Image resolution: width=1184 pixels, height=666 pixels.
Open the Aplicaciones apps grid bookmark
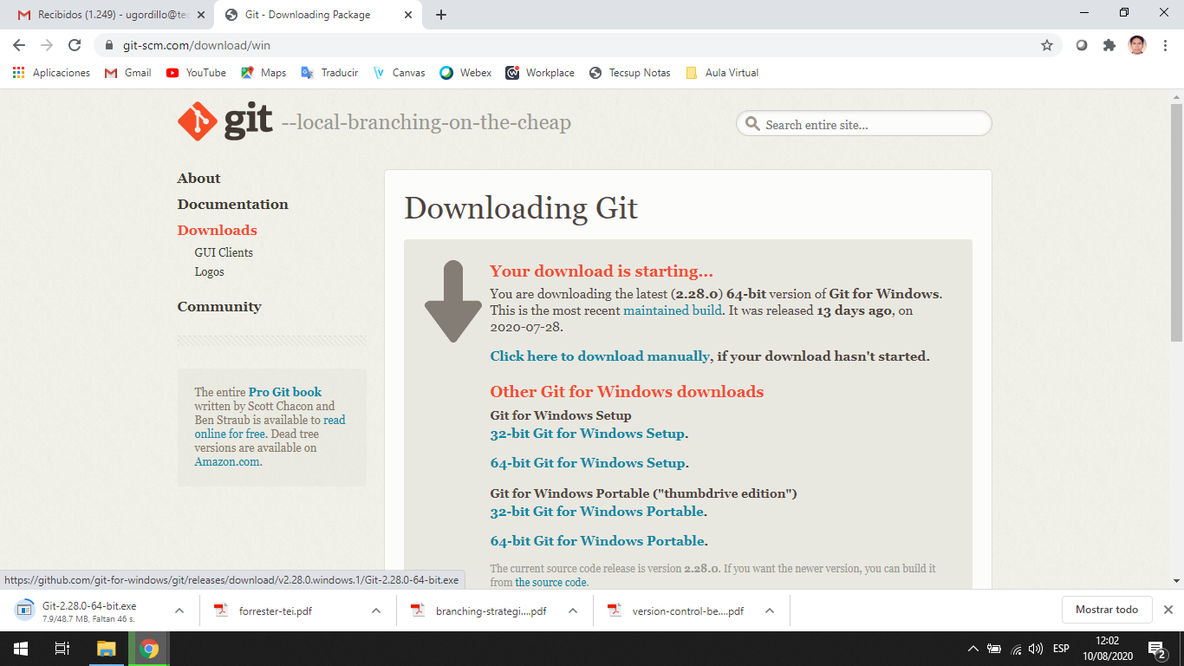[x=51, y=73]
